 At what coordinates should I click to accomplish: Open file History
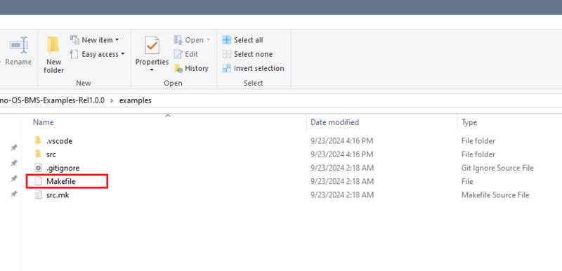pos(191,68)
